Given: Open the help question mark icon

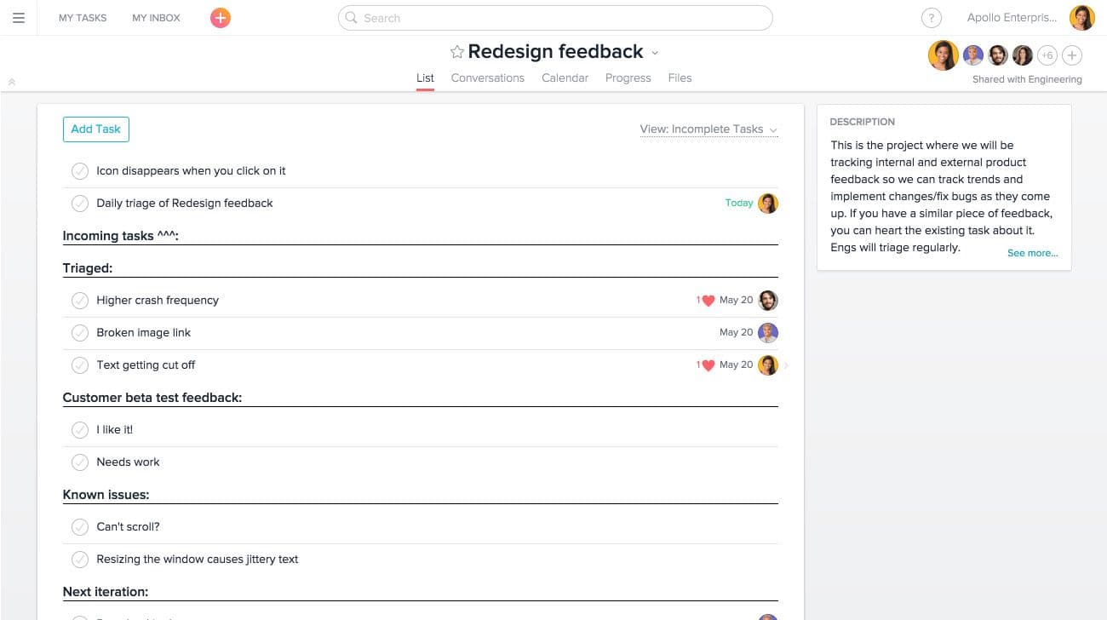Looking at the screenshot, I should pyautogui.click(x=931, y=17).
